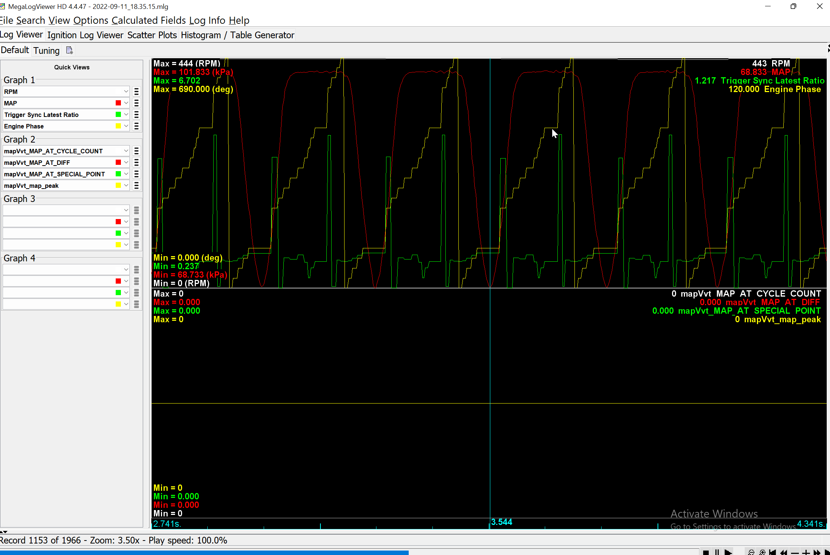Switch to the Ignition Log Viewer tab
The width and height of the screenshot is (830, 555).
point(85,35)
